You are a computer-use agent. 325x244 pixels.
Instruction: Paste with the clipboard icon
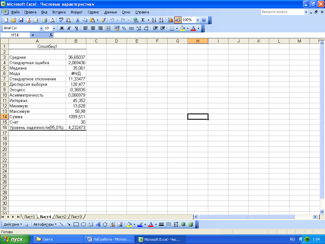pos(92,20)
